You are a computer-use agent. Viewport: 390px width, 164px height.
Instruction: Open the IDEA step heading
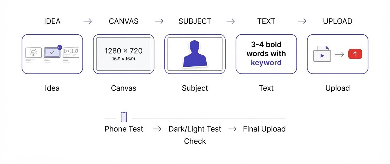pyautogui.click(x=52, y=21)
